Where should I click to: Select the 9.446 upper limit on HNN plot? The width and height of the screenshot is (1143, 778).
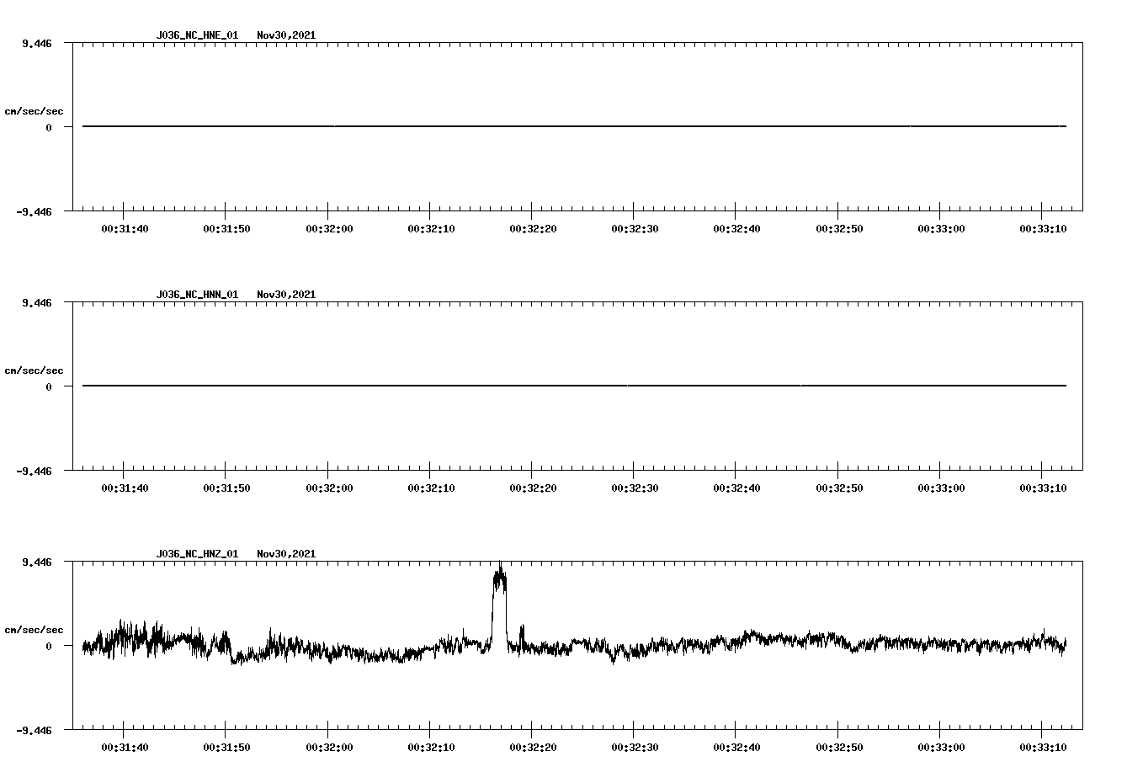point(37,302)
